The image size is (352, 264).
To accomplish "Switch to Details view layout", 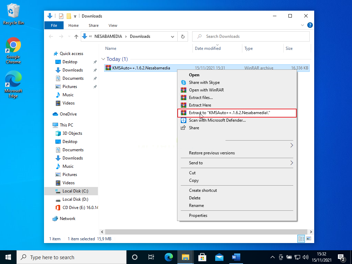I will pyautogui.click(x=301, y=239).
